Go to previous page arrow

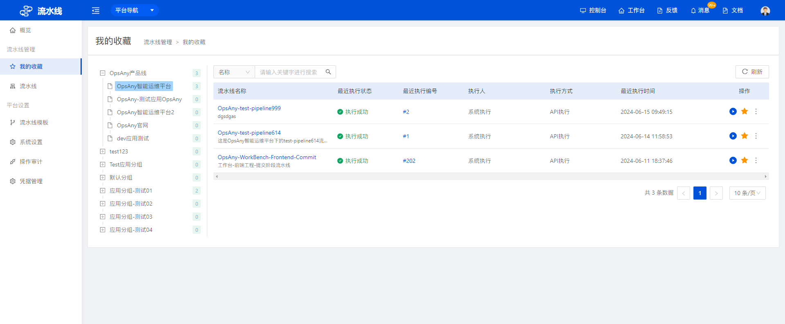684,193
